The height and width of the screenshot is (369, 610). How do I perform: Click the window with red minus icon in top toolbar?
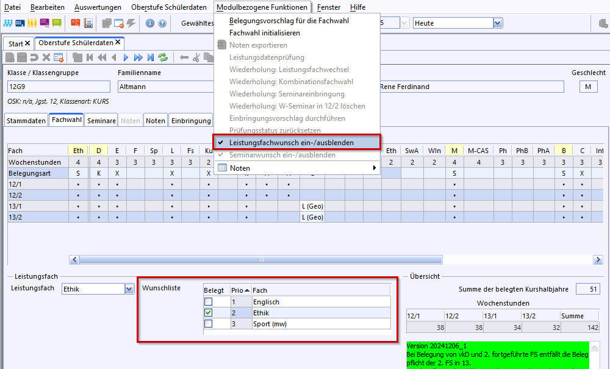[x=119, y=23]
